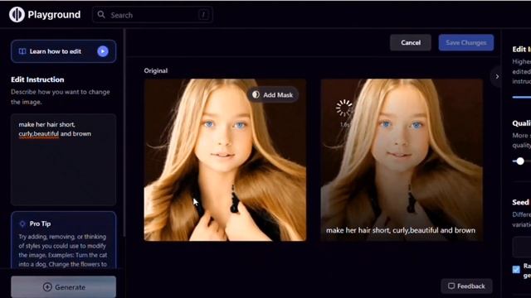Screen dimensions: 531x298
Task: Click the "Original" label text
Action: tap(156, 70)
